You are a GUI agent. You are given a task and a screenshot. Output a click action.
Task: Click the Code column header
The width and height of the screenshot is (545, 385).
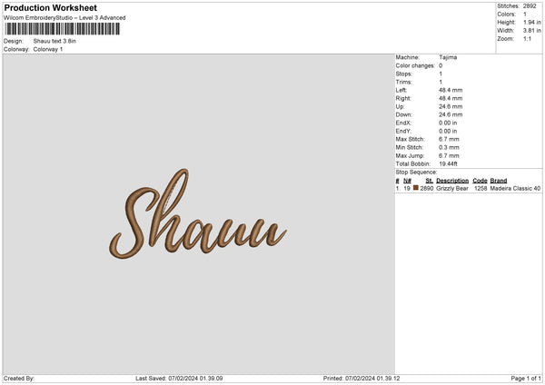pyautogui.click(x=480, y=181)
